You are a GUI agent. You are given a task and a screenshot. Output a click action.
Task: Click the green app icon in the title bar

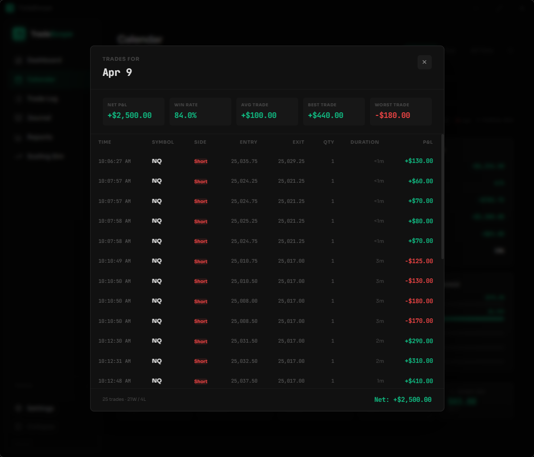coord(9,8)
